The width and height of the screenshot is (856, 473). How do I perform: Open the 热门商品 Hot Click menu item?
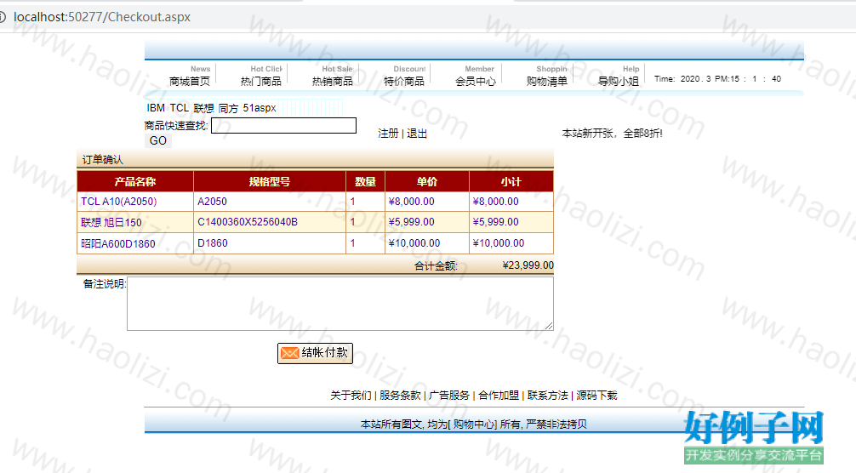[261, 76]
